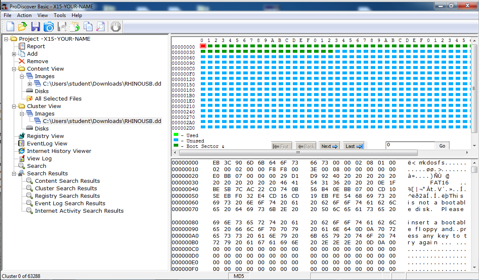Select Disks under Content View
Screen dimensions: 479x280
pyautogui.click(x=42, y=91)
